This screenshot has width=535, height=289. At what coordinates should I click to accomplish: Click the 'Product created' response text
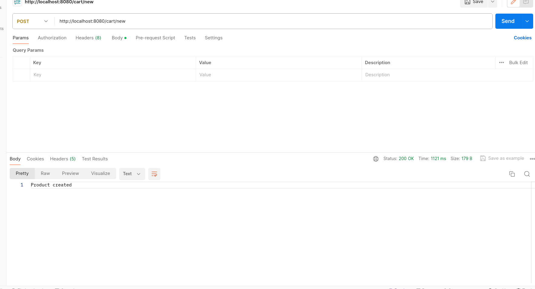click(x=51, y=185)
